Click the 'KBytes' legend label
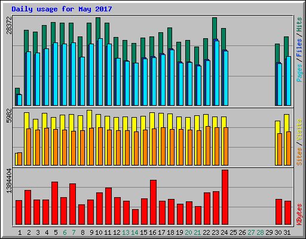Image resolution: width=306 pixels, height=239 pixels. click(x=299, y=215)
